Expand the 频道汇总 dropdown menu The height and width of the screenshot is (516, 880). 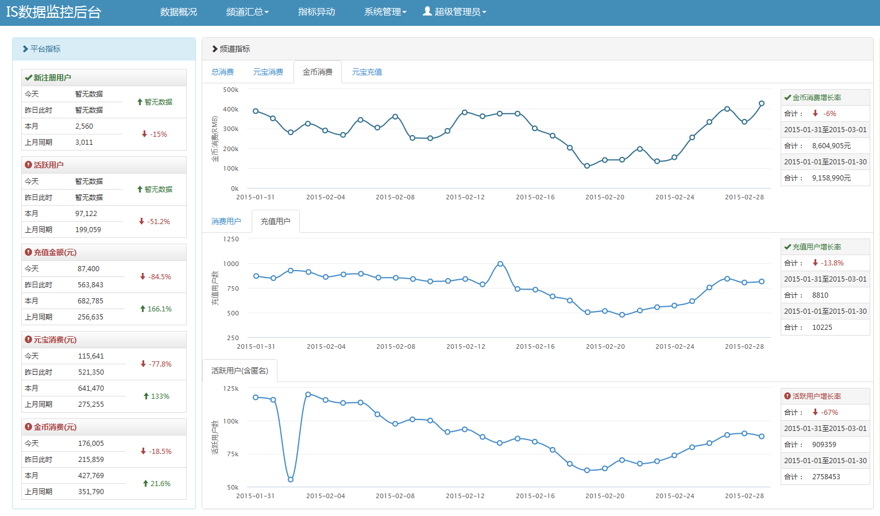click(x=248, y=12)
